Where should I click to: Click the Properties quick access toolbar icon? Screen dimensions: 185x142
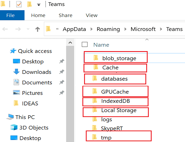point(19,4)
